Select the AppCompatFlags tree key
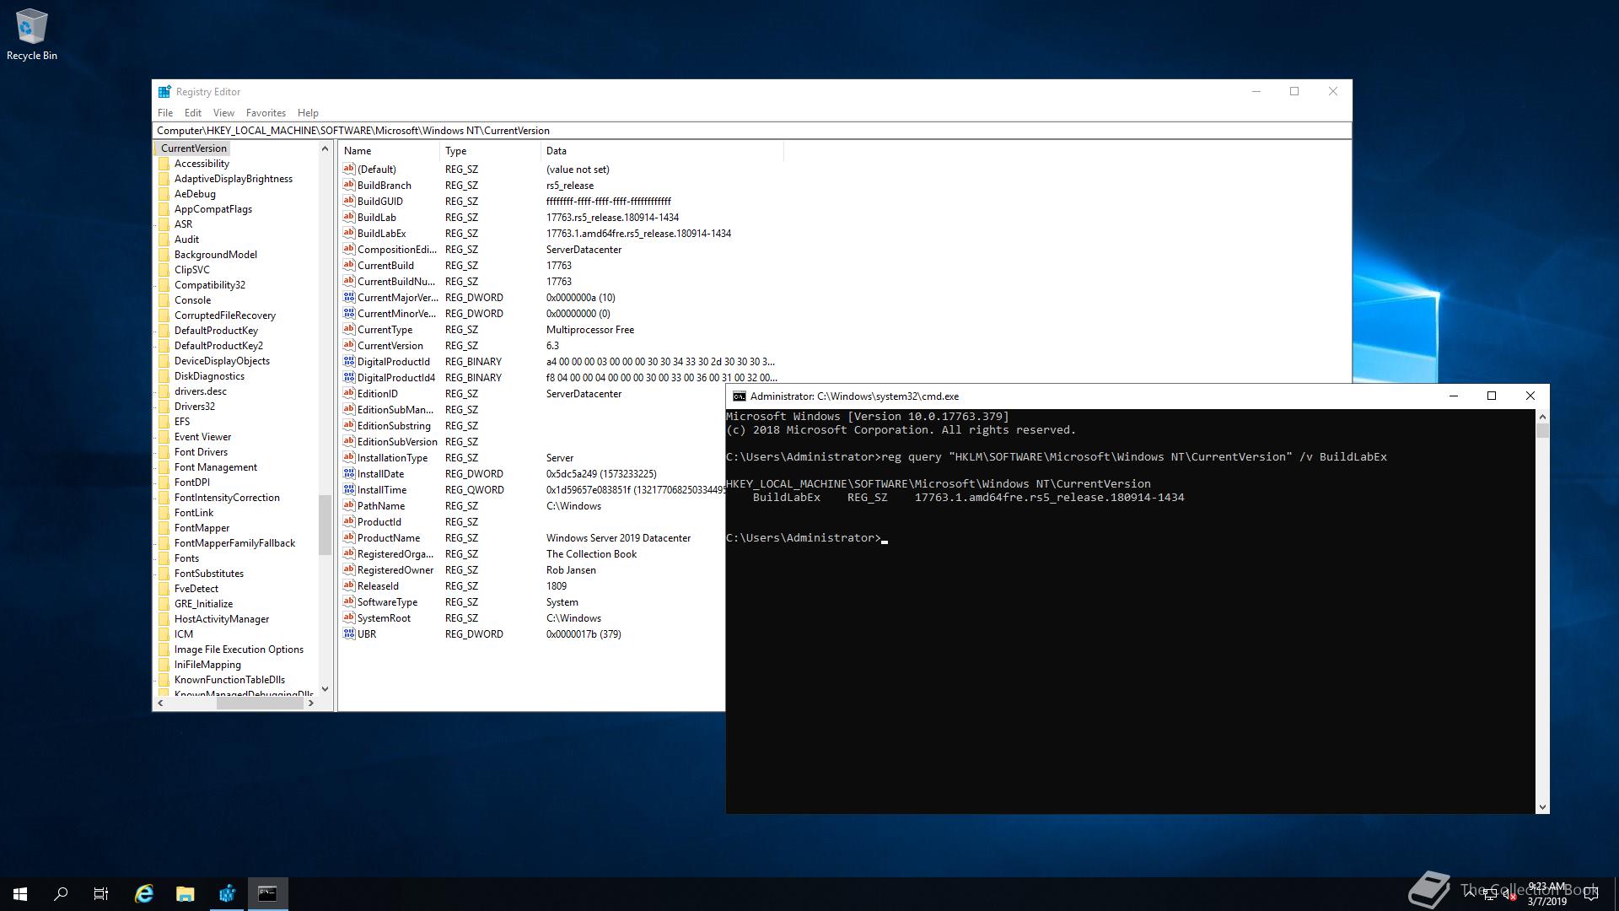Viewport: 1619px width, 911px height. pyautogui.click(x=213, y=209)
